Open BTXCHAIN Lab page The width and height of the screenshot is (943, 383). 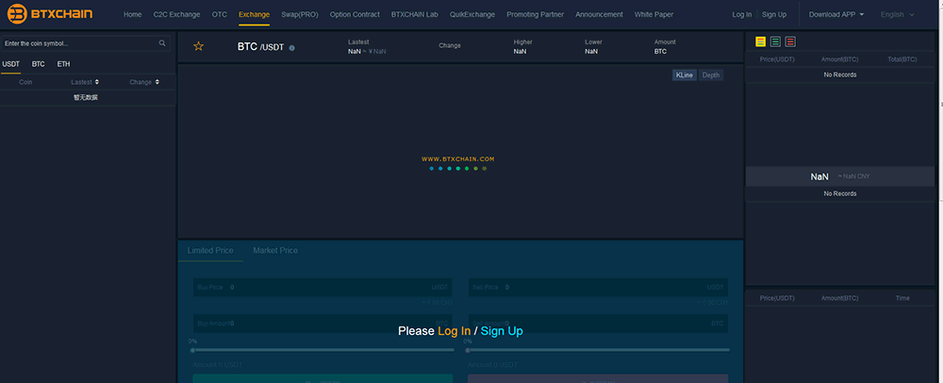click(x=414, y=14)
